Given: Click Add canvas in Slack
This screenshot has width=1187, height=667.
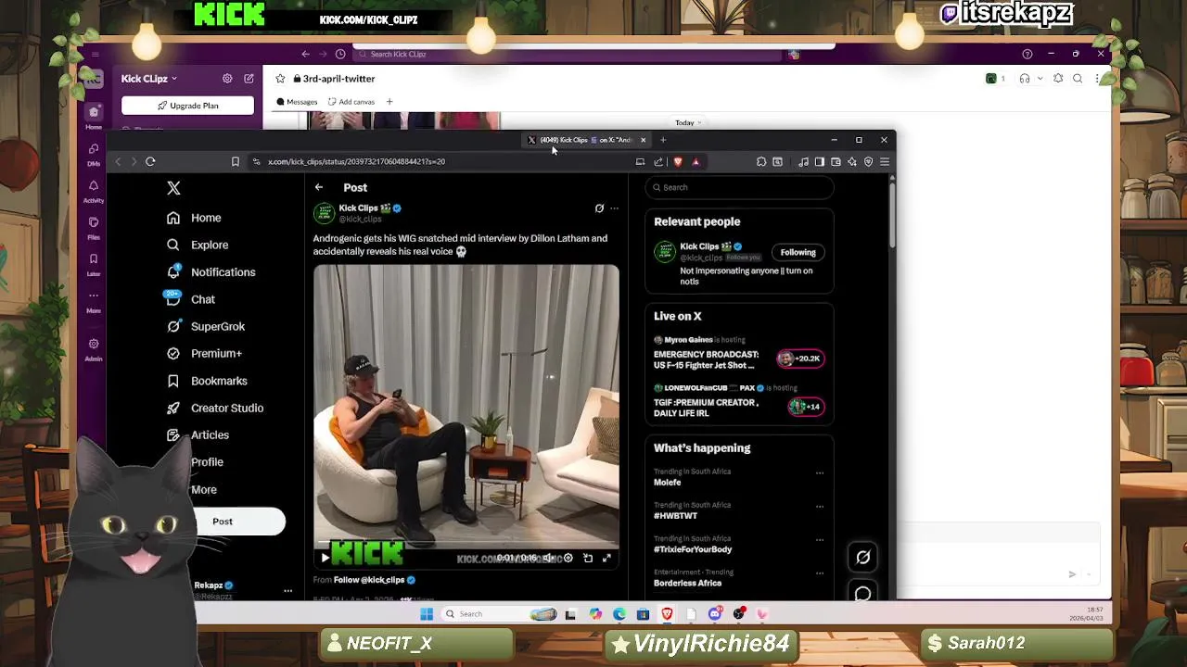Looking at the screenshot, I should pyautogui.click(x=351, y=102).
